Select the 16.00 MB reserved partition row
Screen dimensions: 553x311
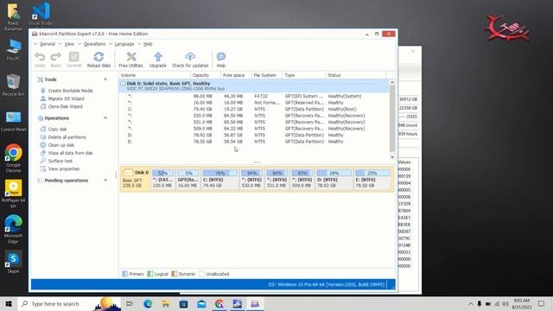(x=254, y=103)
